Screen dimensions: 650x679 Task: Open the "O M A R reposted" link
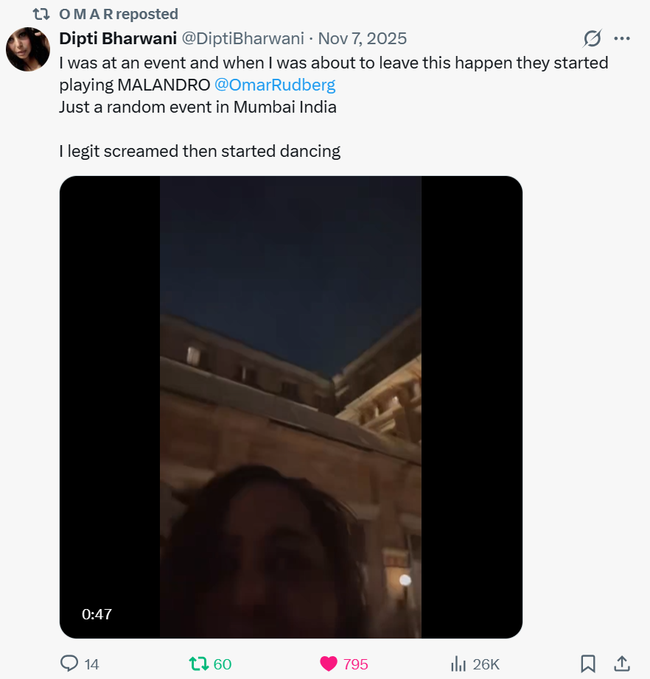(x=118, y=14)
